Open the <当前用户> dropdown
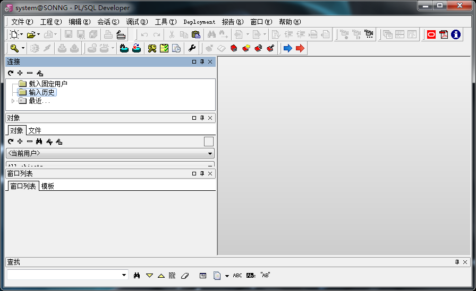Image resolution: width=476 pixels, height=291 pixels. click(210, 154)
